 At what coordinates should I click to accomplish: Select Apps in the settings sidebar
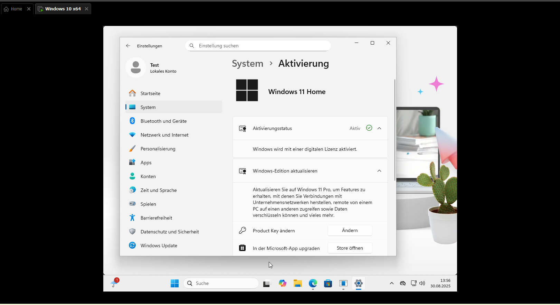(x=146, y=163)
